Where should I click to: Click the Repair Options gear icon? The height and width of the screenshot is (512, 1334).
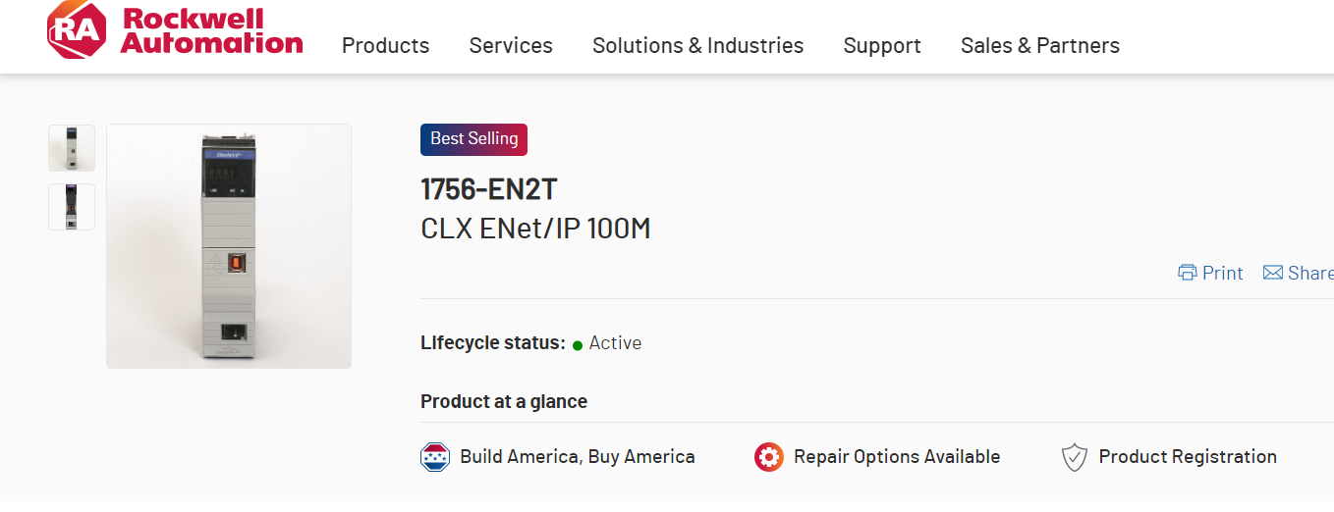(x=768, y=457)
